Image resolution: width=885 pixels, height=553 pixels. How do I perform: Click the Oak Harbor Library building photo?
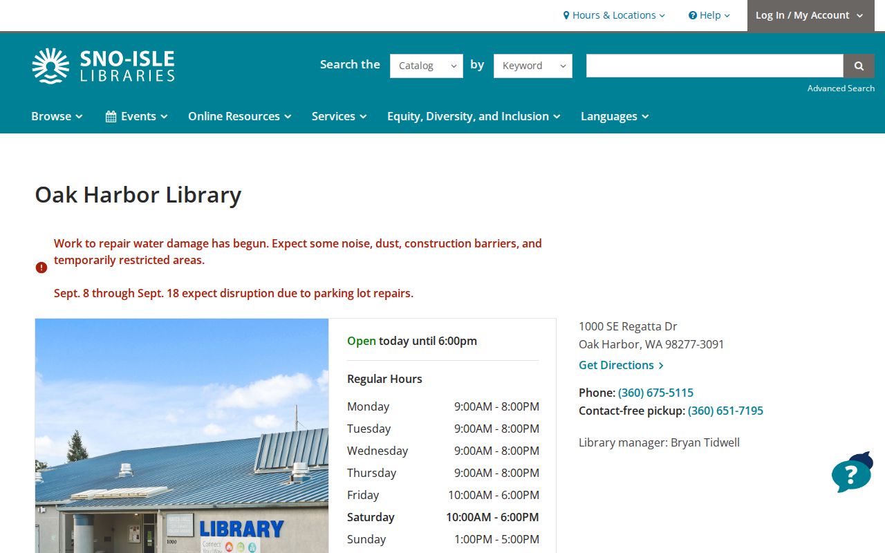[x=182, y=435]
